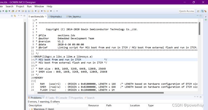Click the MEMORY keyword on line 20
This screenshot has width=208, height=110.
(39, 78)
